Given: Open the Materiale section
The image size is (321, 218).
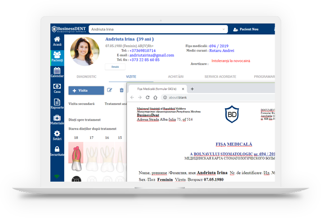Looking at the screenshot, I should [x=57, y=120].
